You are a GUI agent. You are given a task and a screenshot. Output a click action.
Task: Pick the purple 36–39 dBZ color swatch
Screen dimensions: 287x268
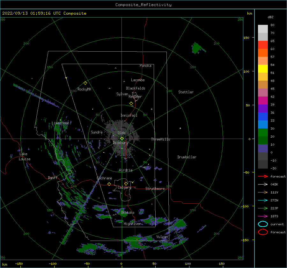click(263, 108)
